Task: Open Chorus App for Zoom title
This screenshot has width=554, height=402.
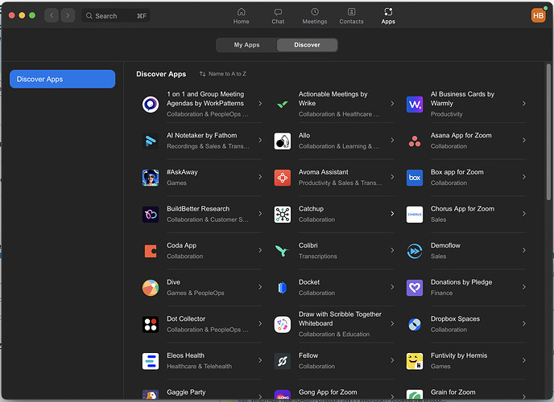Action: 462,209
